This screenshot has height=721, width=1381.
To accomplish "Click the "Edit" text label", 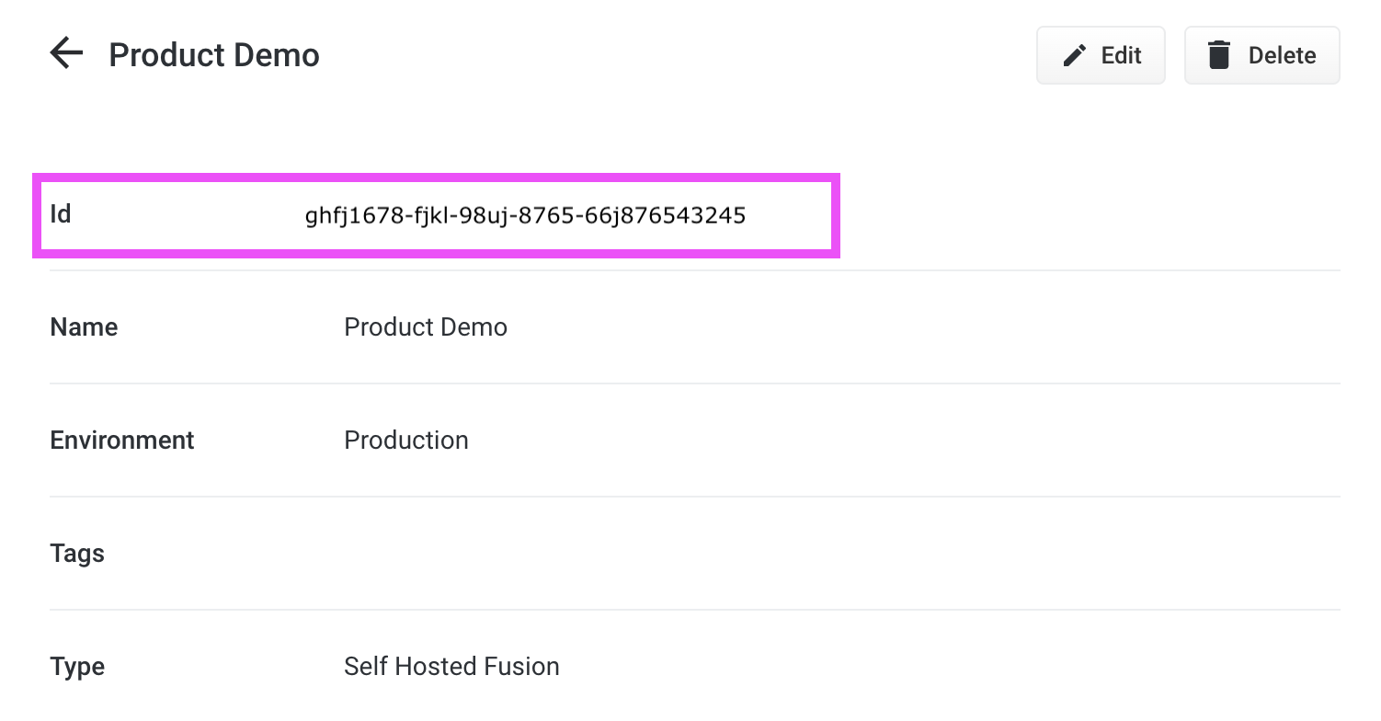I will (x=1121, y=56).
